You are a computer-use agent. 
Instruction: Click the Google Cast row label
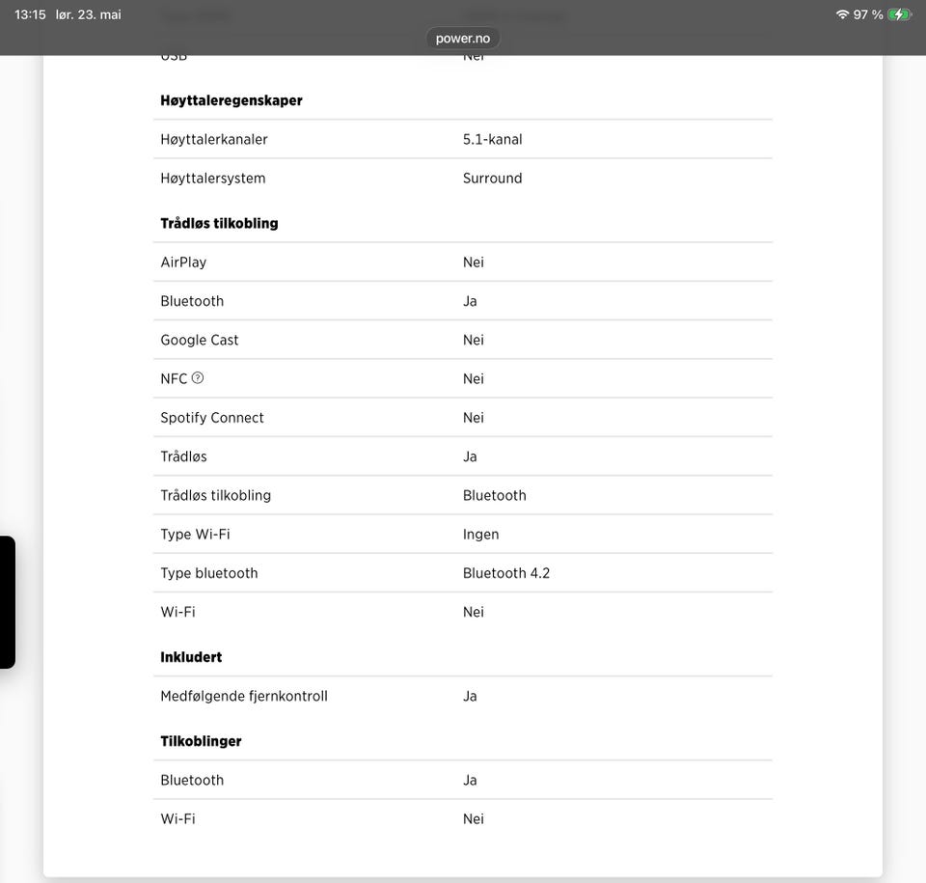tap(200, 340)
